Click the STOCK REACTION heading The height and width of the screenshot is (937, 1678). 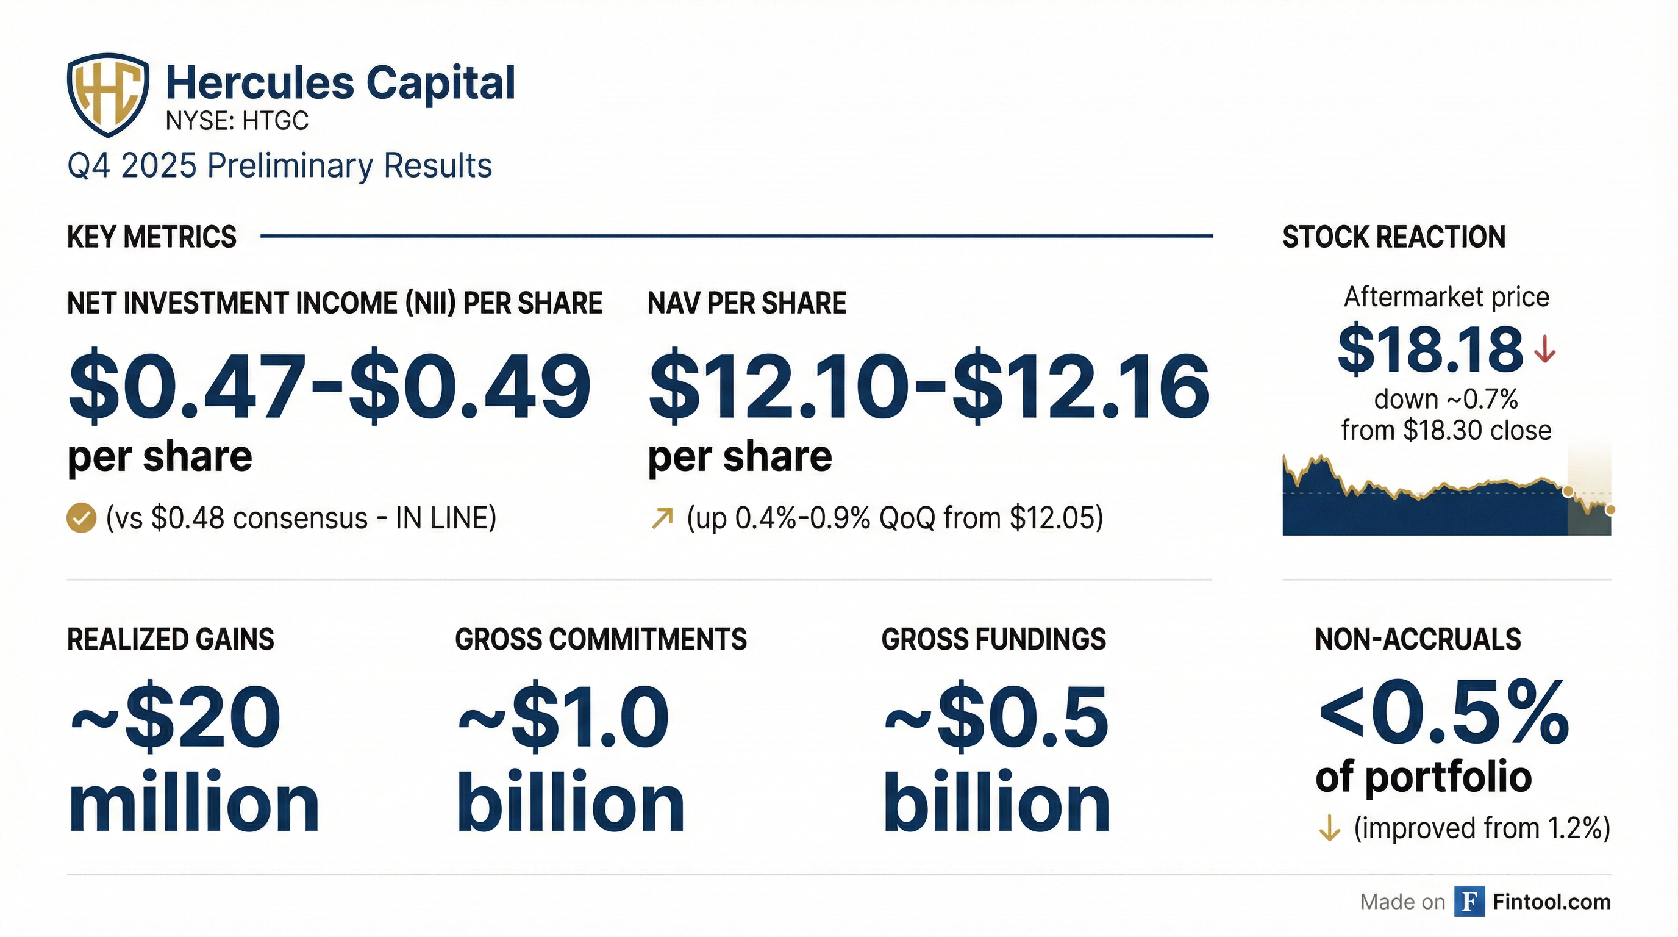(1393, 237)
